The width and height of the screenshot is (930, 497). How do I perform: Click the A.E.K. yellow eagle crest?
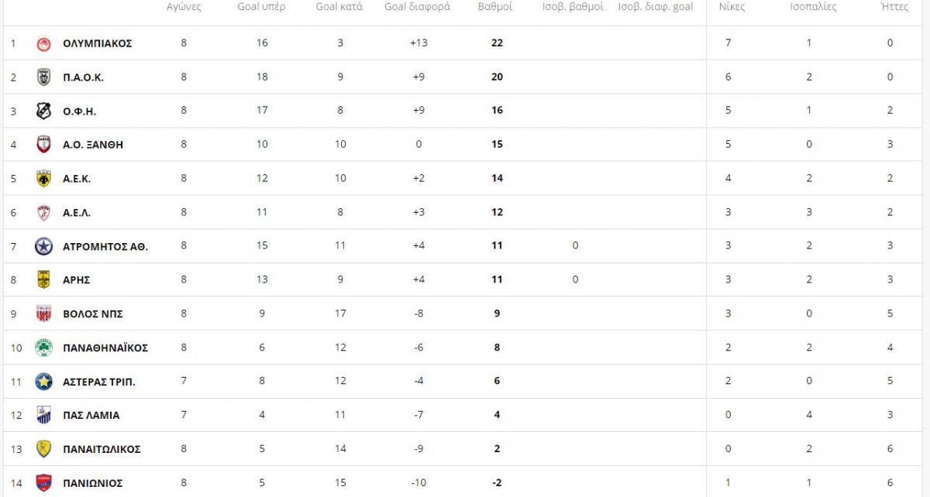point(43,178)
